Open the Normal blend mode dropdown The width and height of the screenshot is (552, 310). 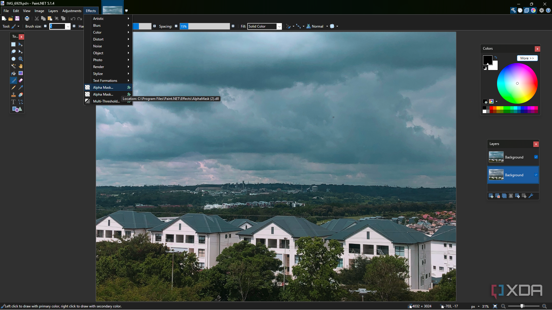coord(327,26)
